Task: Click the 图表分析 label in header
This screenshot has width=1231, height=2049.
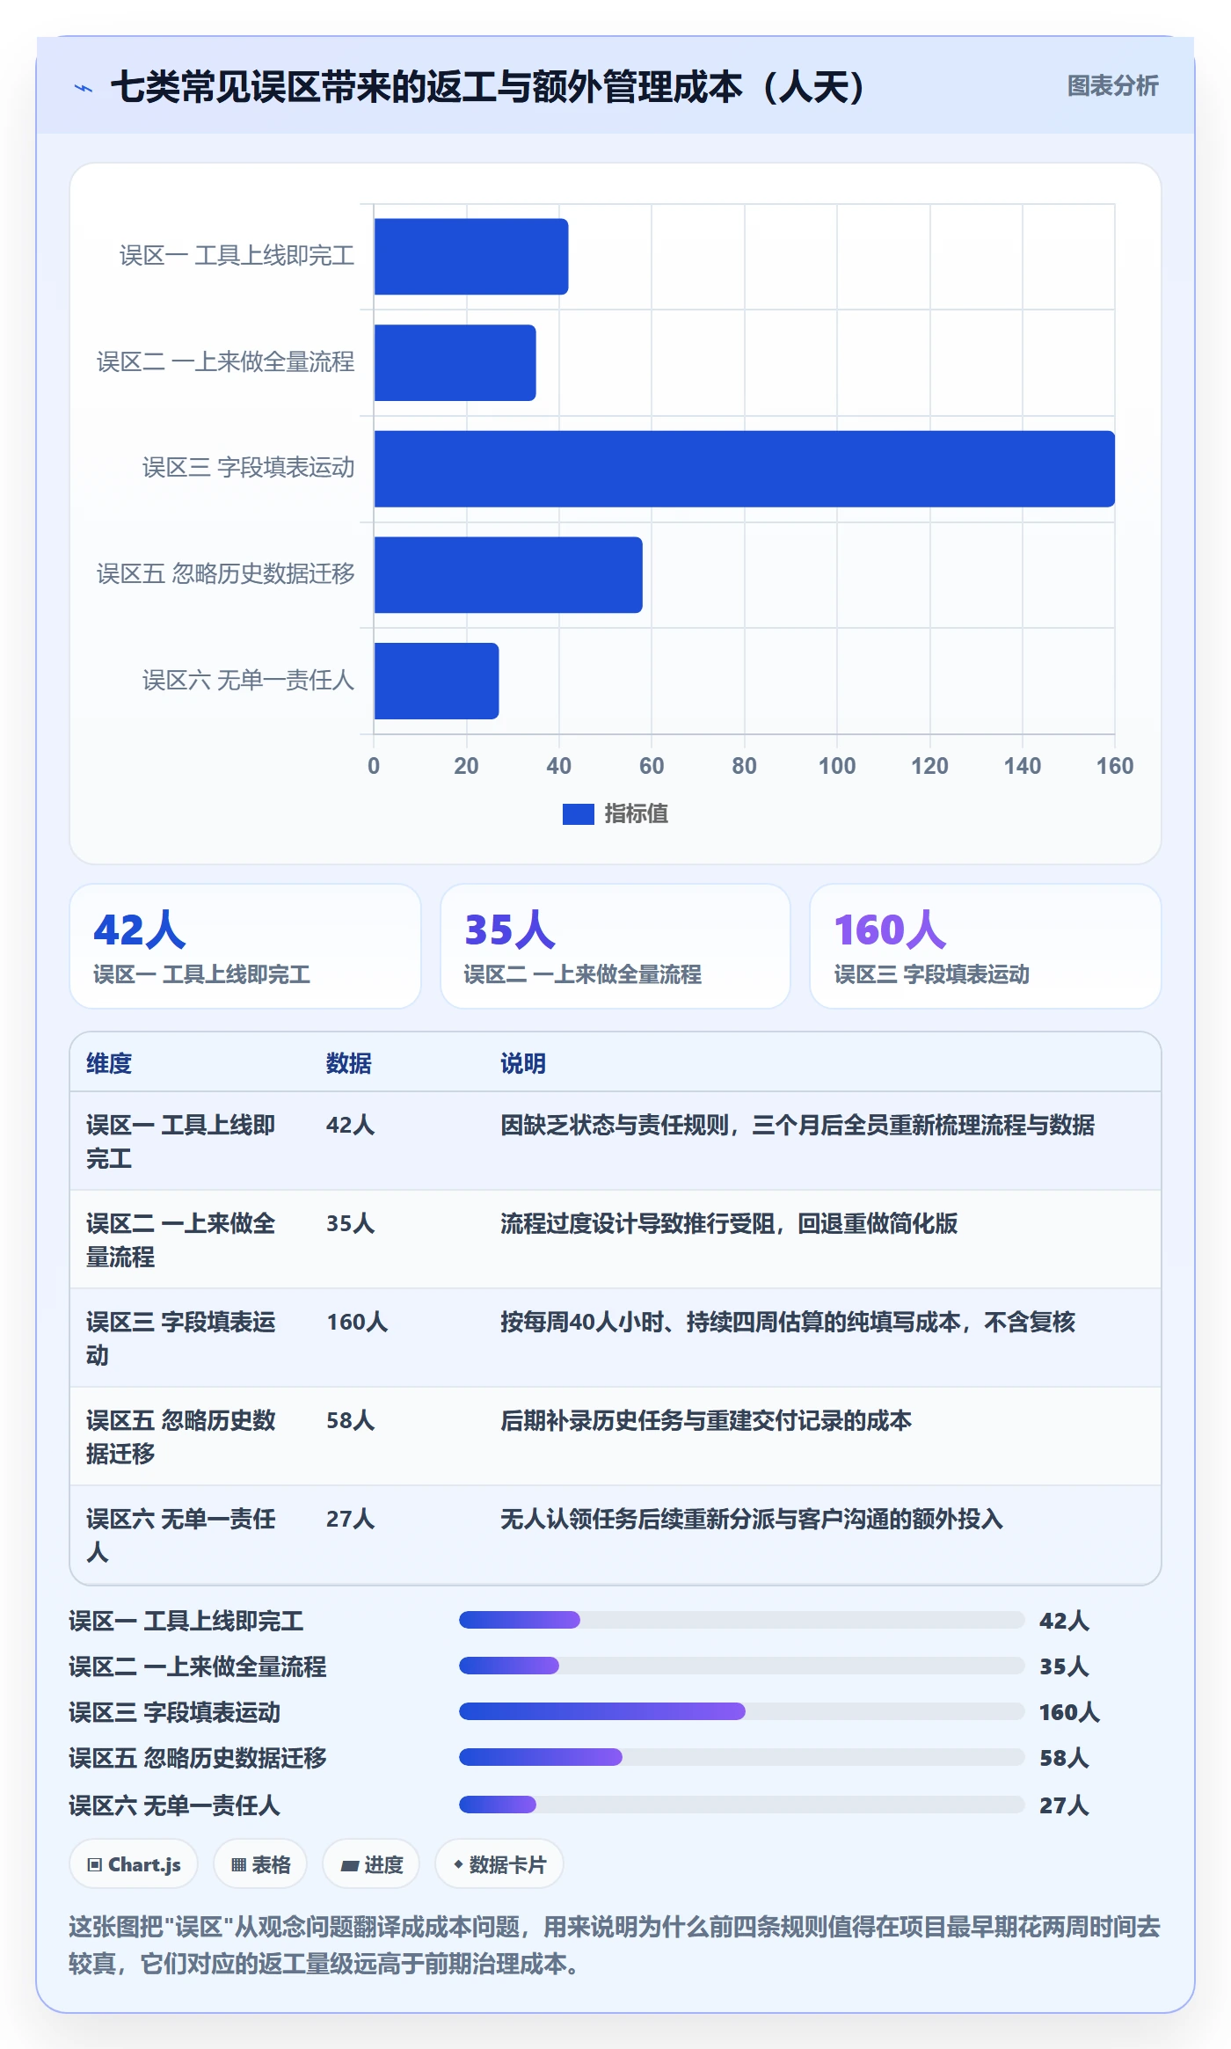Action: click(1112, 85)
